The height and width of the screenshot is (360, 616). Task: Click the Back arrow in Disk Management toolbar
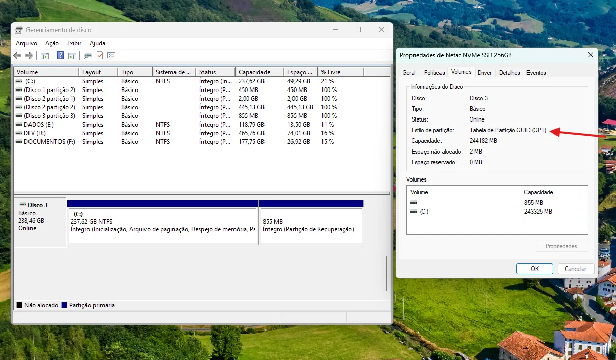coord(17,56)
